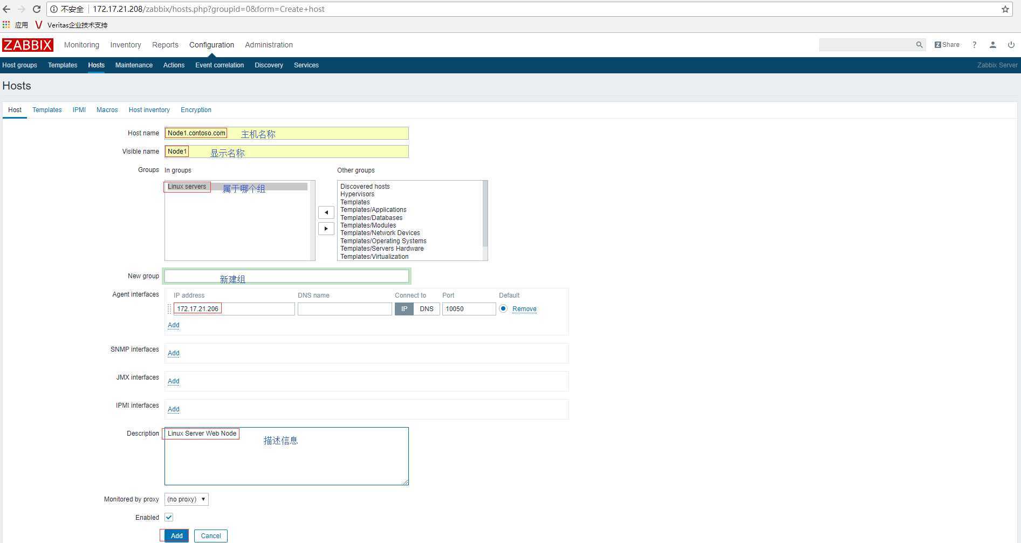Set Connect to DNS

pos(427,309)
